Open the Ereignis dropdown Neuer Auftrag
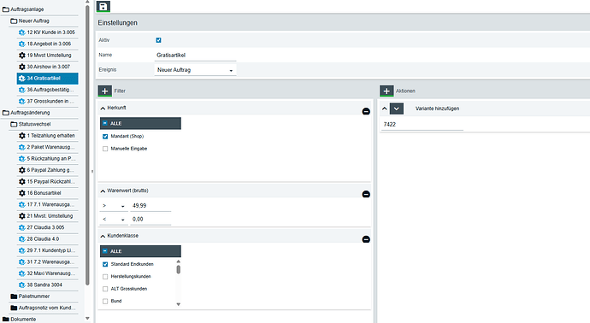590x323 pixels. [195, 70]
